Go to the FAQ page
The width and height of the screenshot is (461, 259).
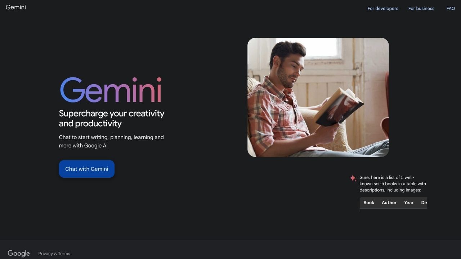[451, 9]
